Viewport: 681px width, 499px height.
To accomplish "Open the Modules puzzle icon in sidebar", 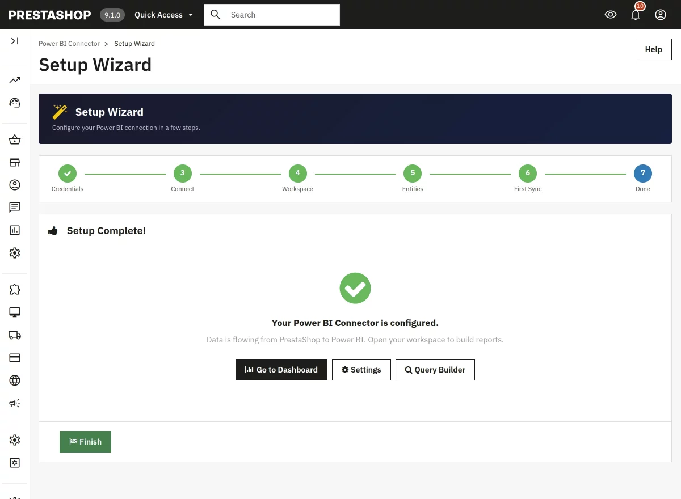I will point(15,290).
